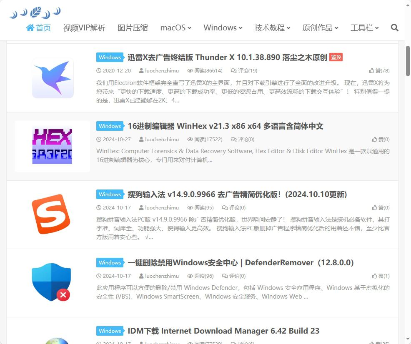
Task: Open the 工具栏 dropdown menu
Action: [364, 28]
